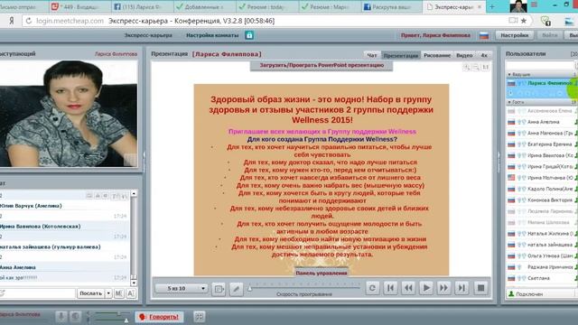Viewport: 578px width, 325px height.
Task: Switch to the Facebook 'Раскрутка' browser tab
Action: pos(391,7)
